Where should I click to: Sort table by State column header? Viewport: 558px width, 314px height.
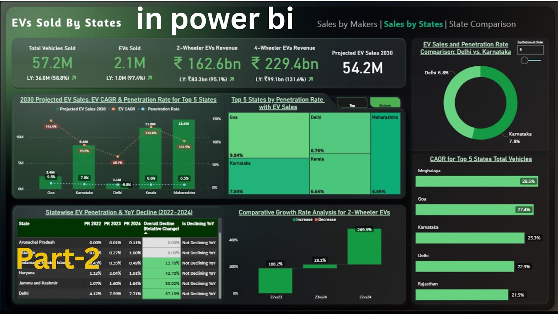click(x=24, y=223)
